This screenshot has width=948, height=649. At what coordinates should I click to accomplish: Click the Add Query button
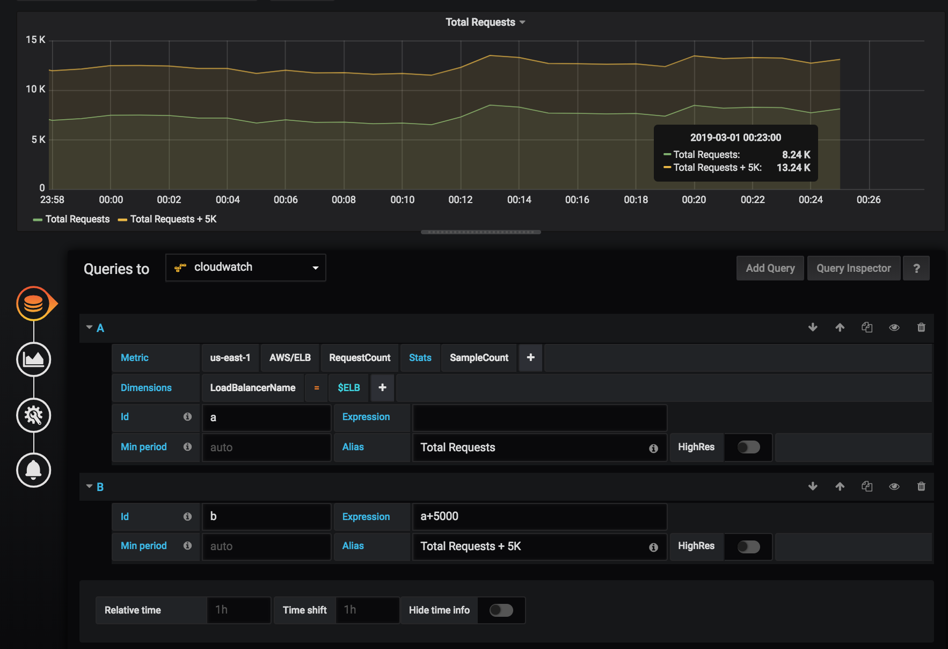pyautogui.click(x=770, y=268)
